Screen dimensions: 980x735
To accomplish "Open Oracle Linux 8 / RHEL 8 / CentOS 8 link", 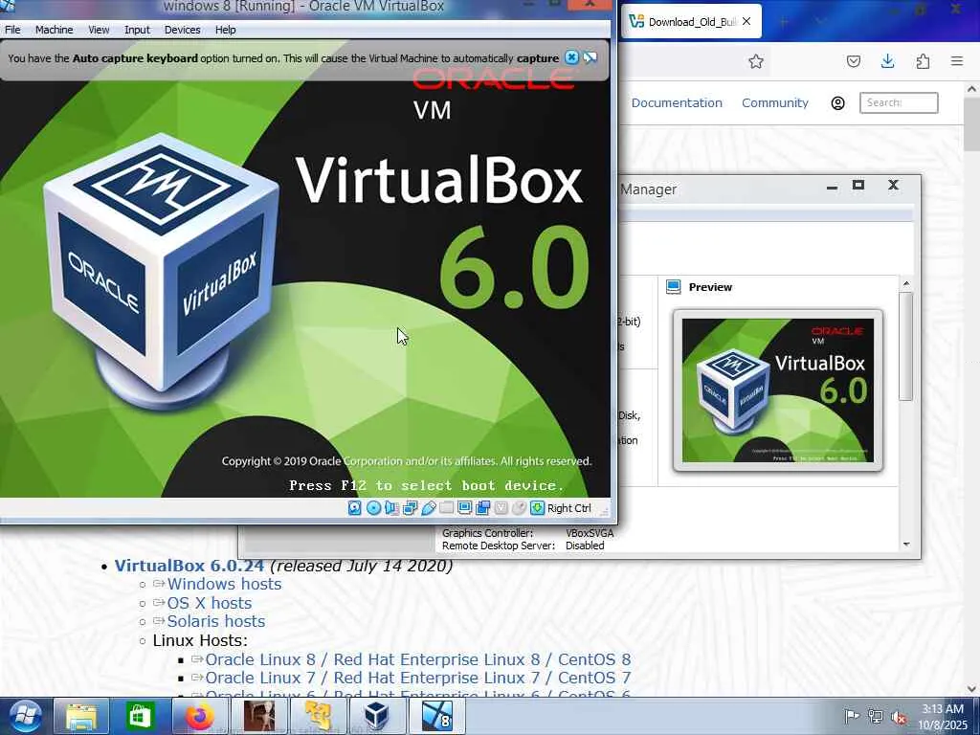I will tap(417, 659).
